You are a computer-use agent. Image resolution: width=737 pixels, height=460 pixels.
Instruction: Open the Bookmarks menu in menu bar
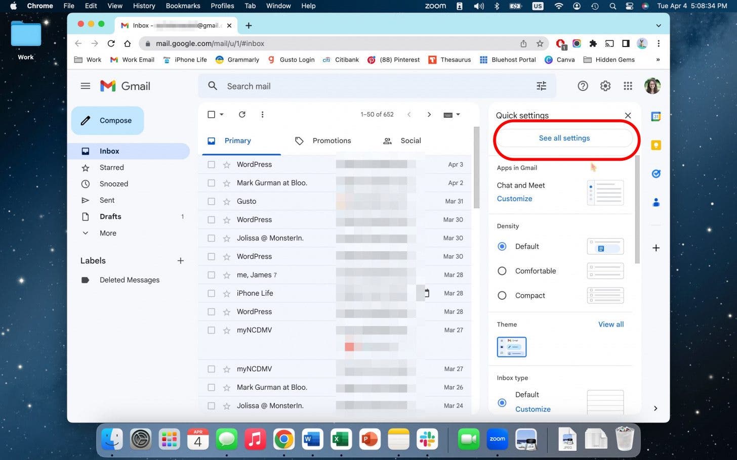click(x=183, y=6)
